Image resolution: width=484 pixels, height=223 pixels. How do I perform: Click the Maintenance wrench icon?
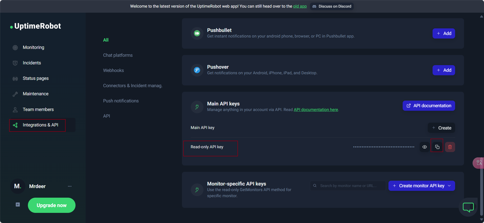[x=15, y=94]
